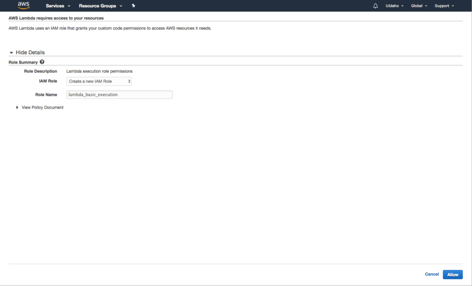This screenshot has height=286, width=472.
Task: Expand View Policy Document
Action: 40,107
